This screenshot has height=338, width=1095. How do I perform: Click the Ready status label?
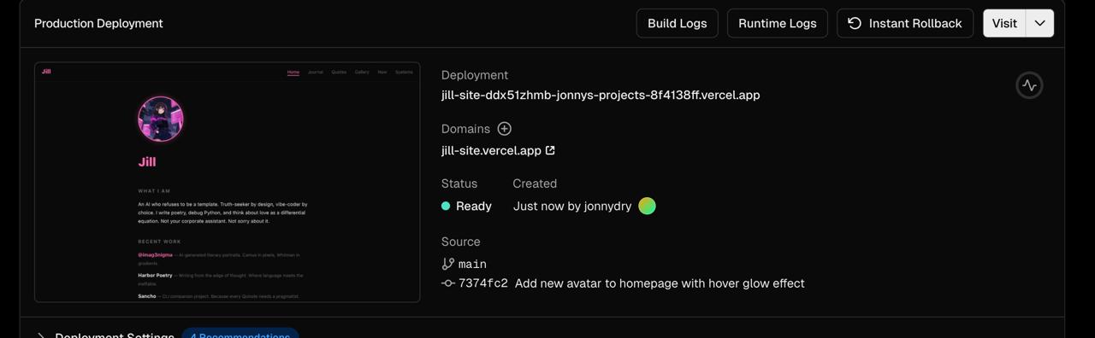pos(474,206)
